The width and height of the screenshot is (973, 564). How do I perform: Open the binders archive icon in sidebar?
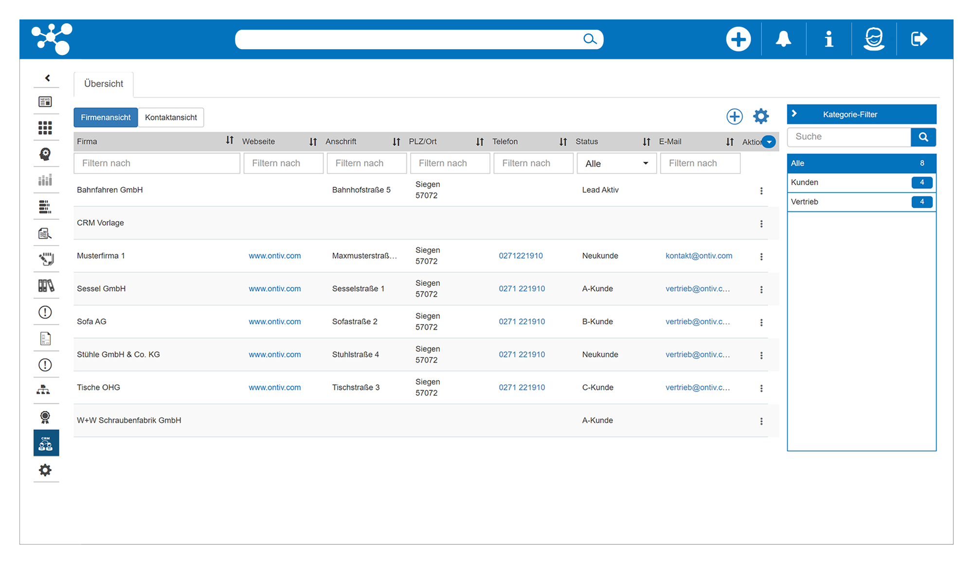click(x=46, y=285)
